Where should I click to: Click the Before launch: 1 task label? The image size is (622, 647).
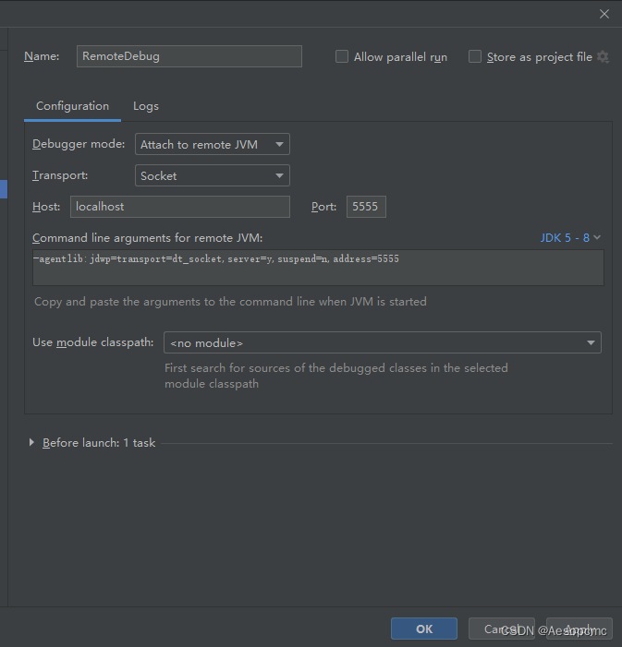(x=99, y=443)
